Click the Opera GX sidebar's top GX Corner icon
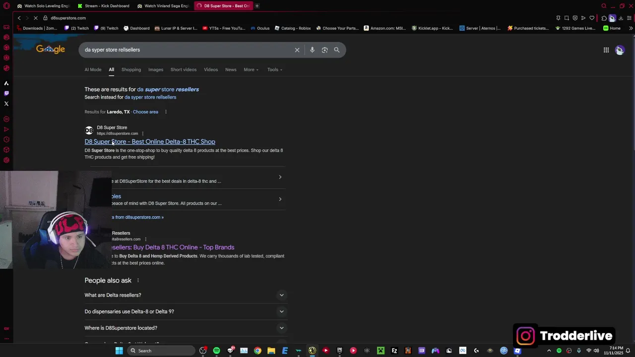Viewport: 635px width, 357px height. (6, 27)
